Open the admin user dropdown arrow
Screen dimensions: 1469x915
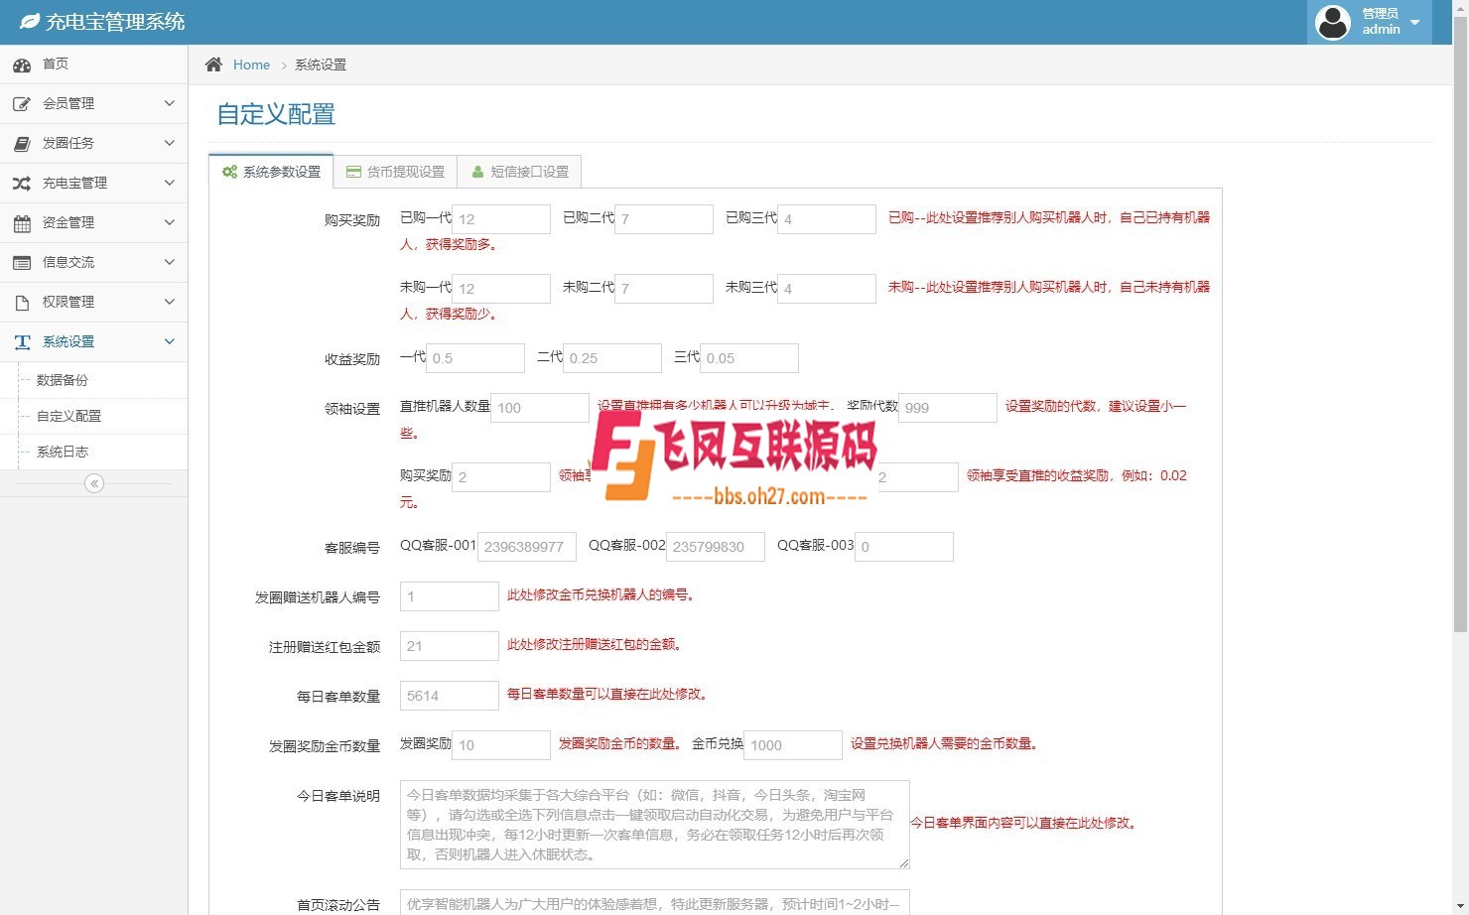(1415, 22)
